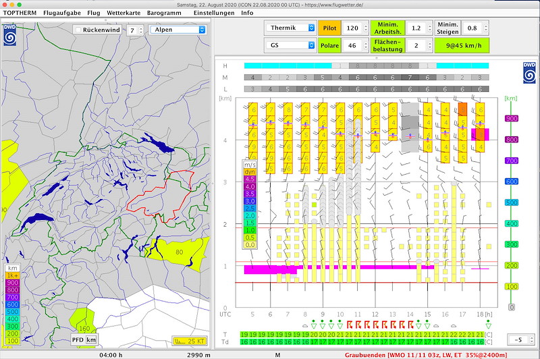The image size is (540, 359).
Task: Open the Alpen region dropdown
Action: pos(178,30)
